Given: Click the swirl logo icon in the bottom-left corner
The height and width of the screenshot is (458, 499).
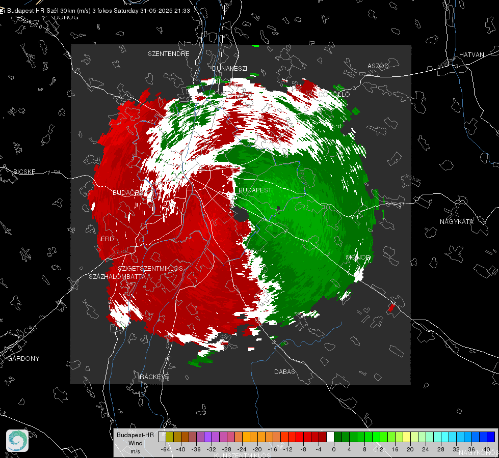Looking at the screenshot, I should 17,441.
